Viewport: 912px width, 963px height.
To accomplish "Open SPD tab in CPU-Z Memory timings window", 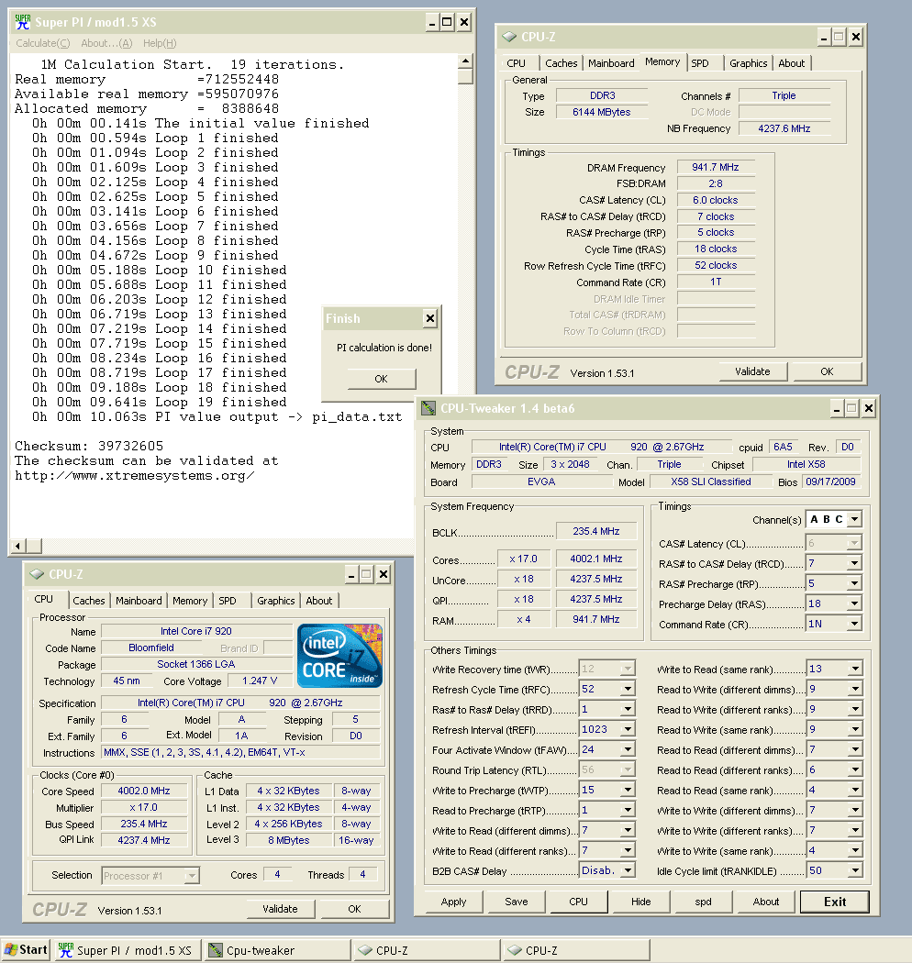I will coord(700,63).
